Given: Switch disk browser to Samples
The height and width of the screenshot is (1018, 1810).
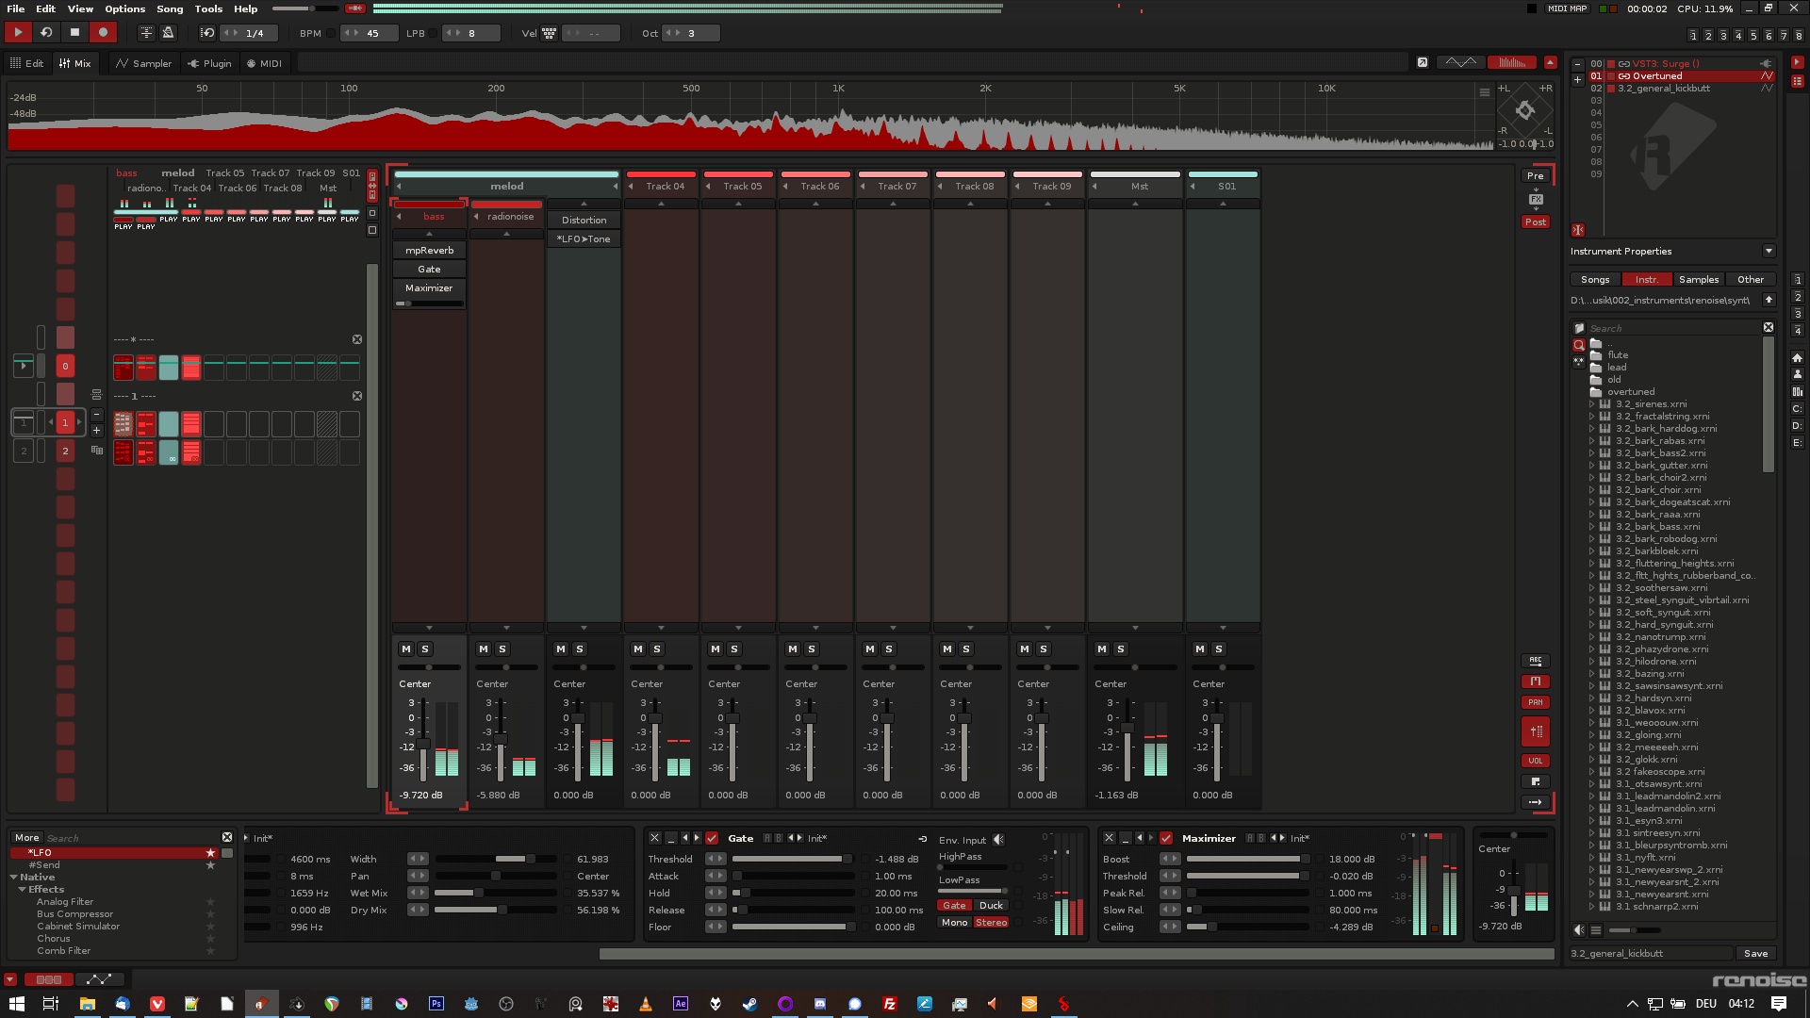Looking at the screenshot, I should point(1699,279).
